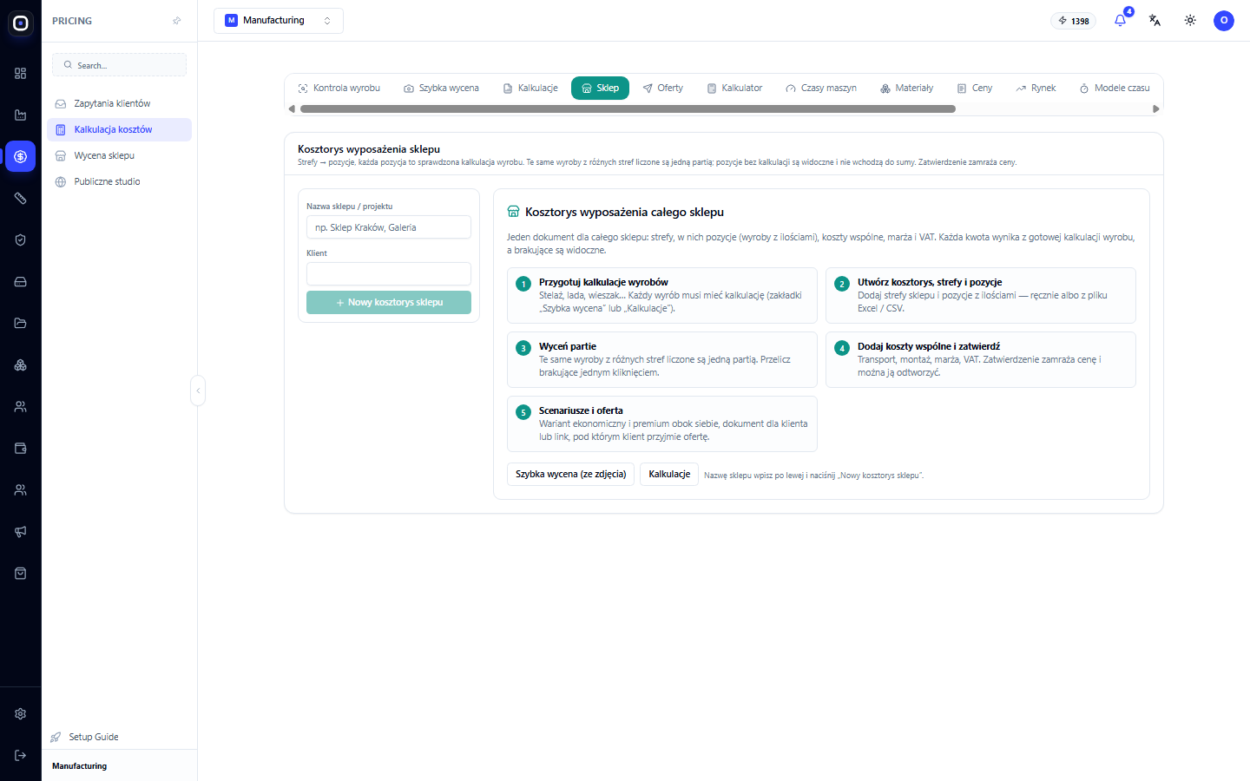Viewport: 1250px width, 781px height.
Task: Open the ruler icon module in the left rail
Action: point(21,199)
